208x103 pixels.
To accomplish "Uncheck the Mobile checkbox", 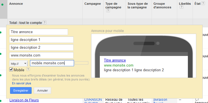I will [x=11, y=70].
